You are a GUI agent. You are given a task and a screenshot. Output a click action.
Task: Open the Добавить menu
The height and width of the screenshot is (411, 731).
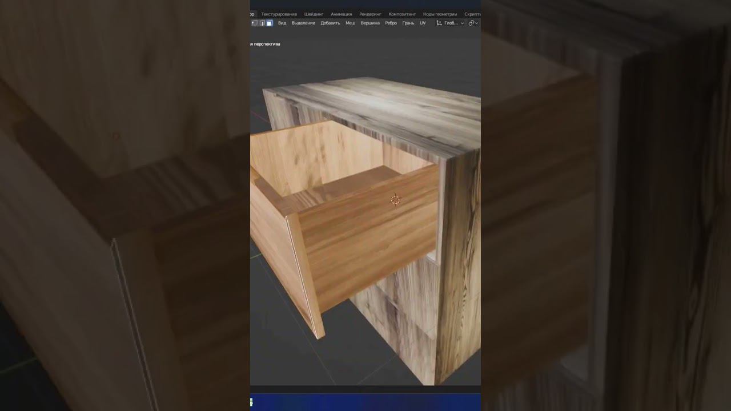tap(330, 23)
